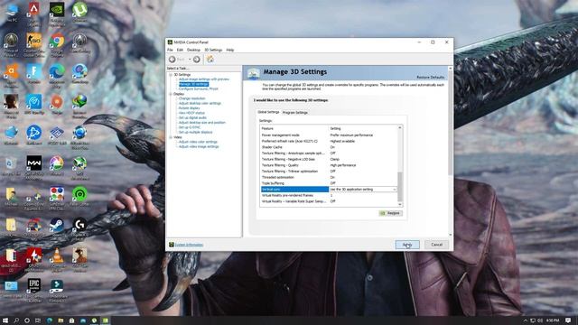Select the Threaded optimization row
The height and width of the screenshot is (325, 578).
point(329,177)
